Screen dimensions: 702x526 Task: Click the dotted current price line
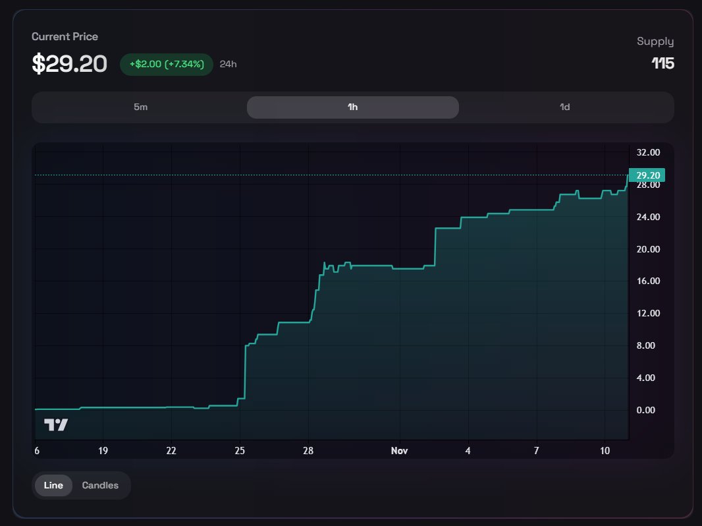coord(329,177)
